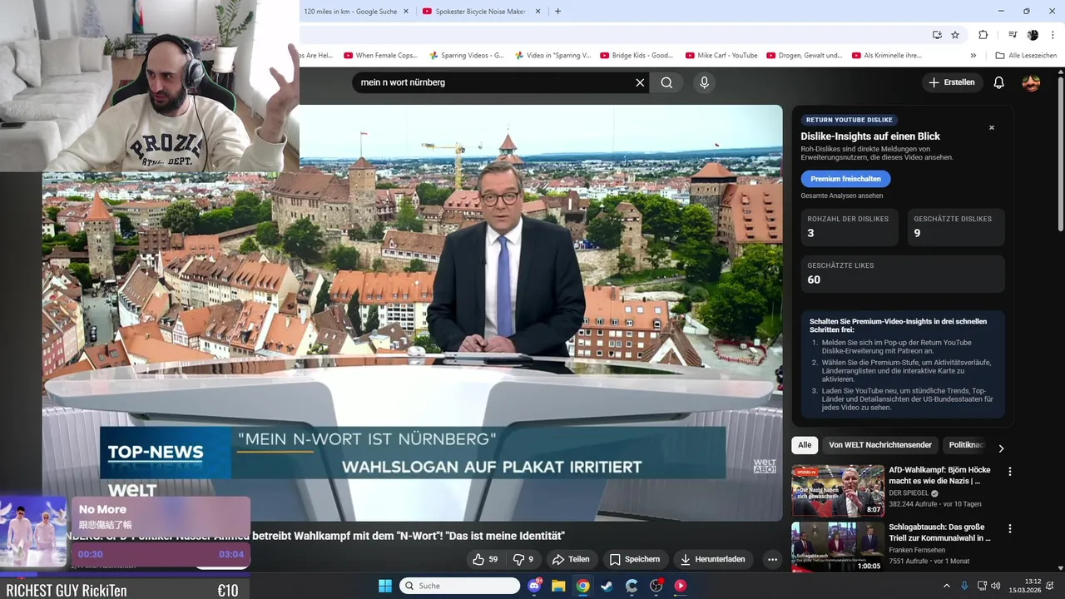Open When Female Cops bookmark
Image resolution: width=1065 pixels, height=599 pixels.
[x=380, y=56]
